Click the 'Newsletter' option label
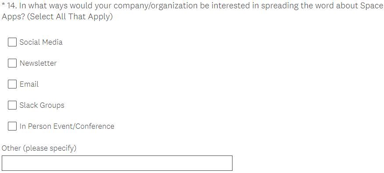The image size is (384, 173). pyautogui.click(x=38, y=63)
